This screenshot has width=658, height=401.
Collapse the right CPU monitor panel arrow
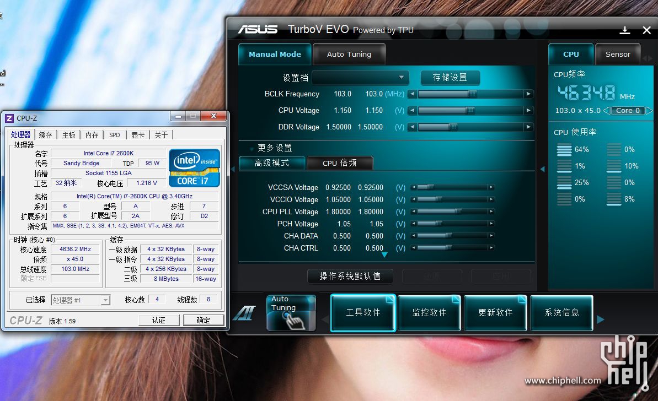542,169
